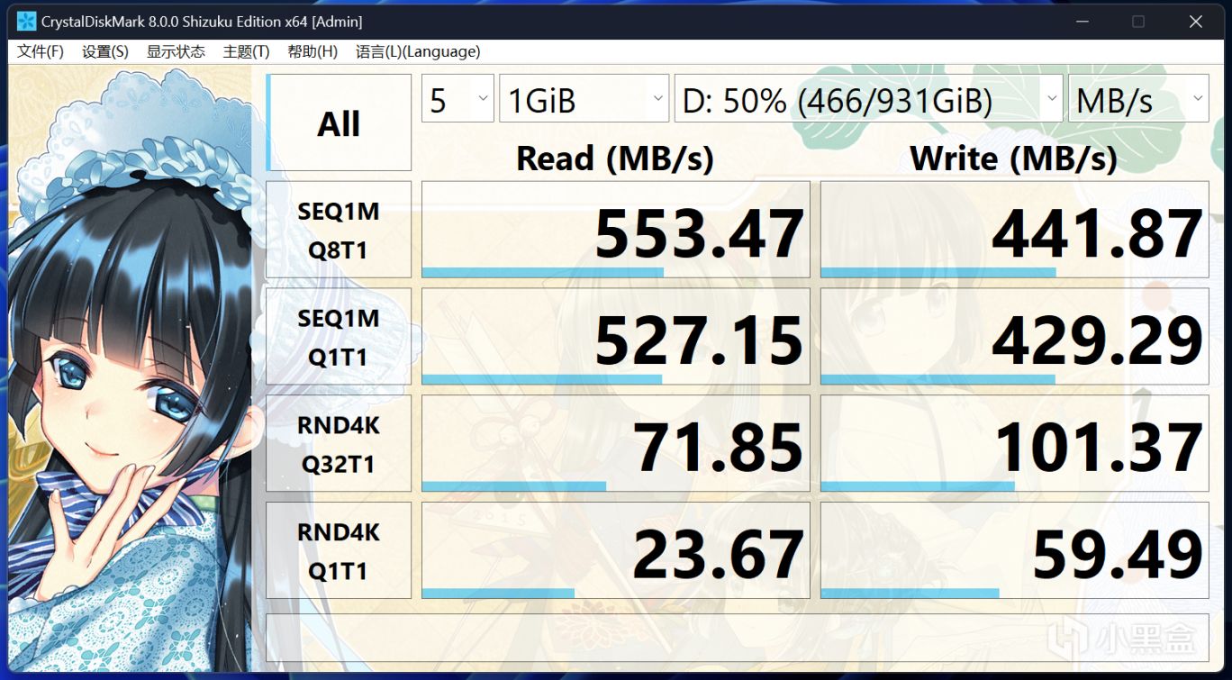Start the RND4K Q32T1 test
Screen dimensions: 1232x680
(x=339, y=444)
